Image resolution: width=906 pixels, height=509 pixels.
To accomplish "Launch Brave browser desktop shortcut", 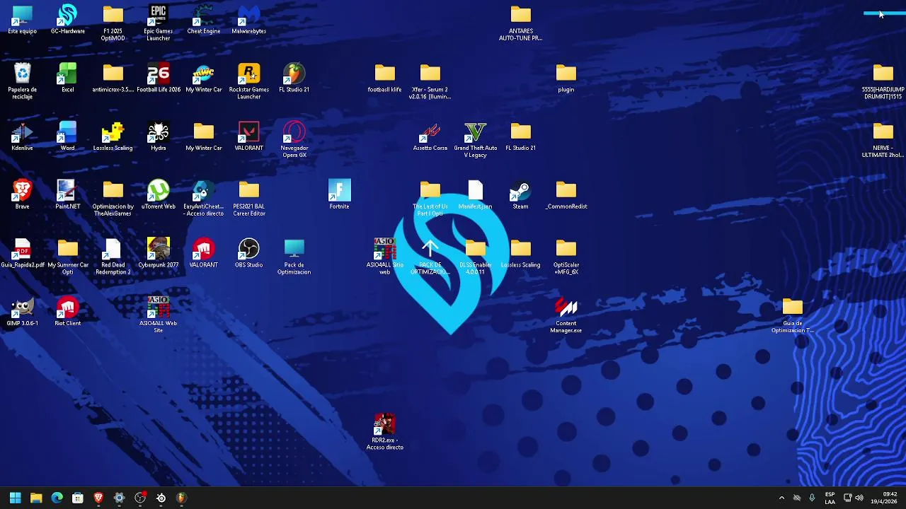I will click(22, 194).
